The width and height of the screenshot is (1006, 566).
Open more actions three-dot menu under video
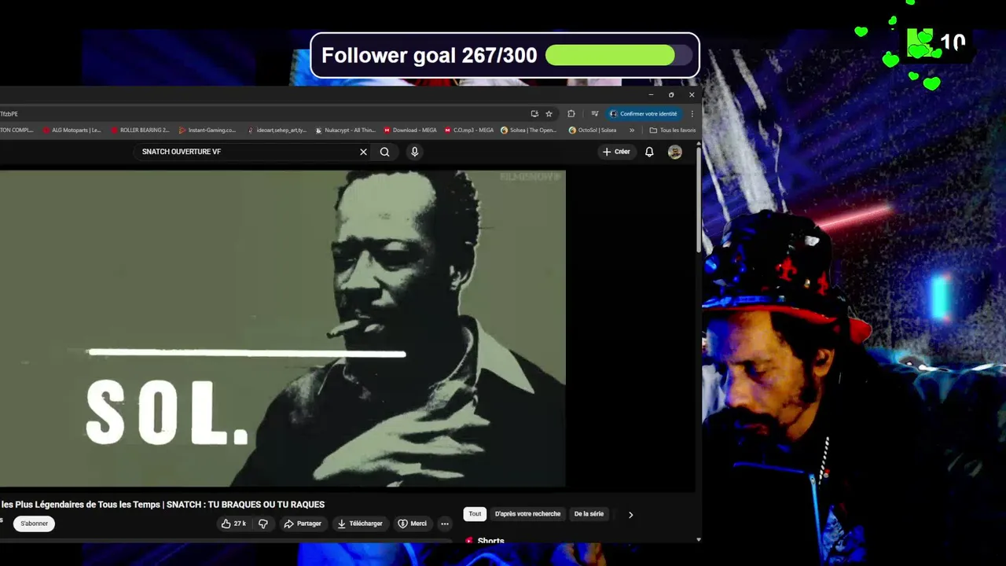pyautogui.click(x=445, y=524)
